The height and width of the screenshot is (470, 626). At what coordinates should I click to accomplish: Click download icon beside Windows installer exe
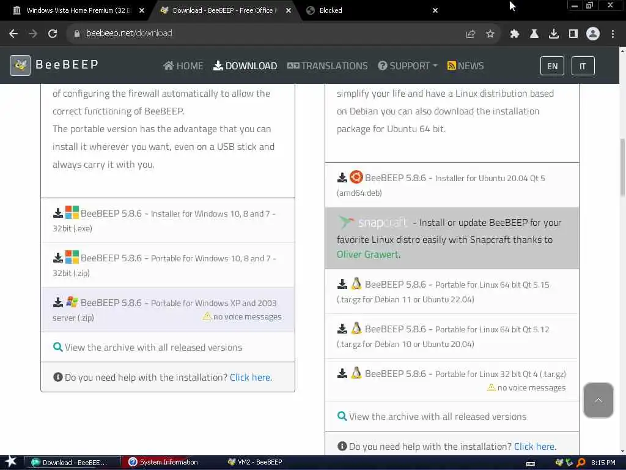coord(58,213)
